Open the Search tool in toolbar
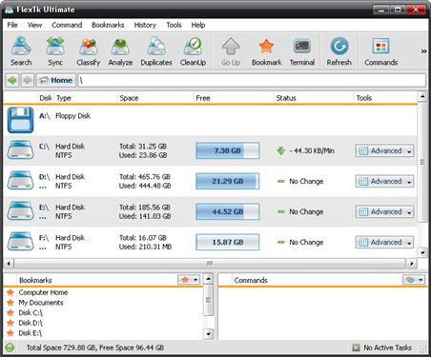Image resolution: width=431 pixels, height=357 pixels. 21,50
